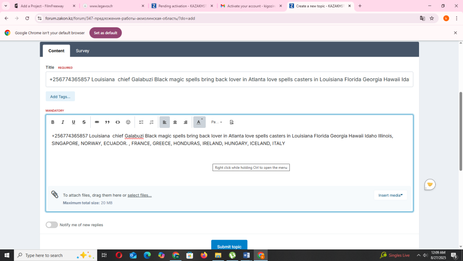463x261 pixels.
Task: Go back to previous page
Action: (6, 19)
